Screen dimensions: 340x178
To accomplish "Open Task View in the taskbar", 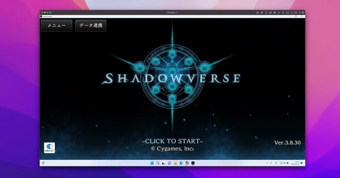I will point(163,163).
